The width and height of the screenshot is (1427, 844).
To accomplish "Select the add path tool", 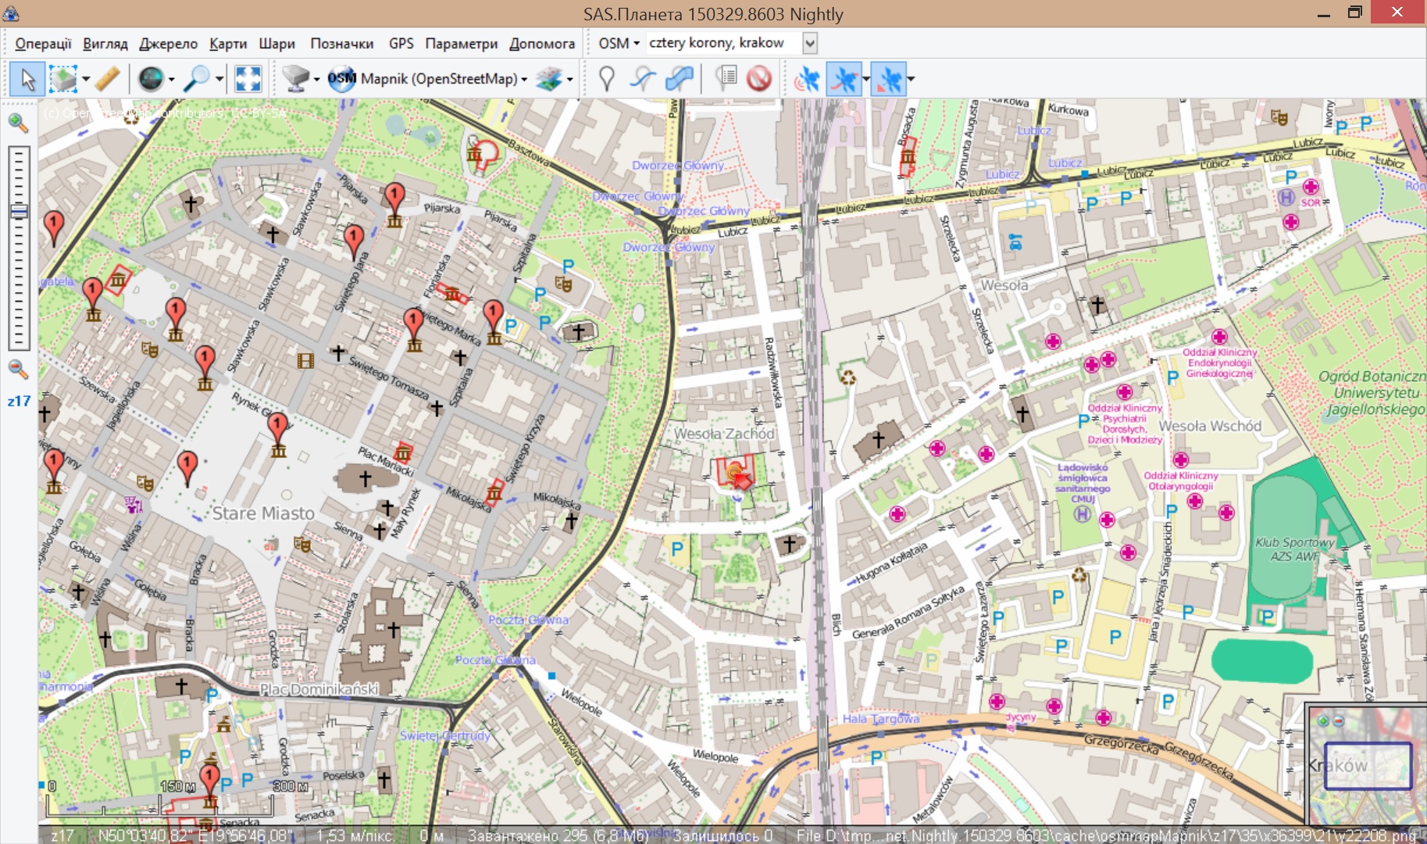I will click(x=643, y=79).
